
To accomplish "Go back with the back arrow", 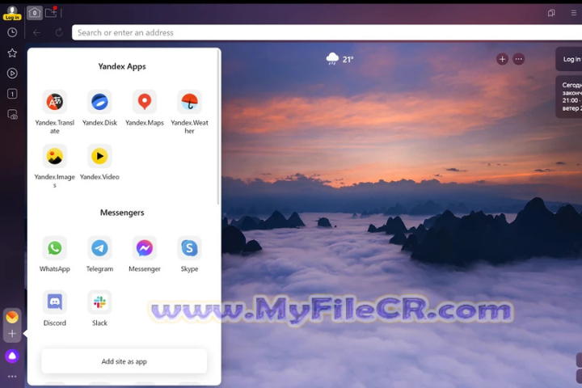I will (36, 32).
